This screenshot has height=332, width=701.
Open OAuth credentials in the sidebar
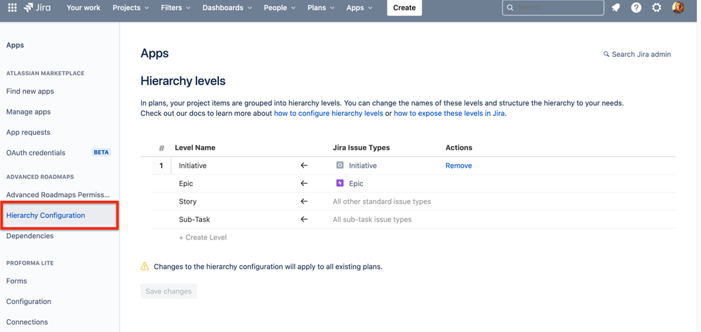(x=36, y=152)
